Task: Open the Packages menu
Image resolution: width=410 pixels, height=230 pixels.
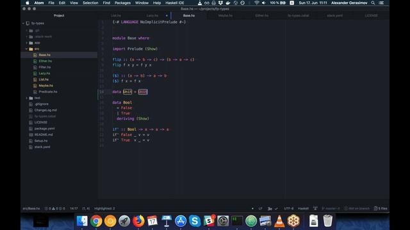Action: coord(122,3)
